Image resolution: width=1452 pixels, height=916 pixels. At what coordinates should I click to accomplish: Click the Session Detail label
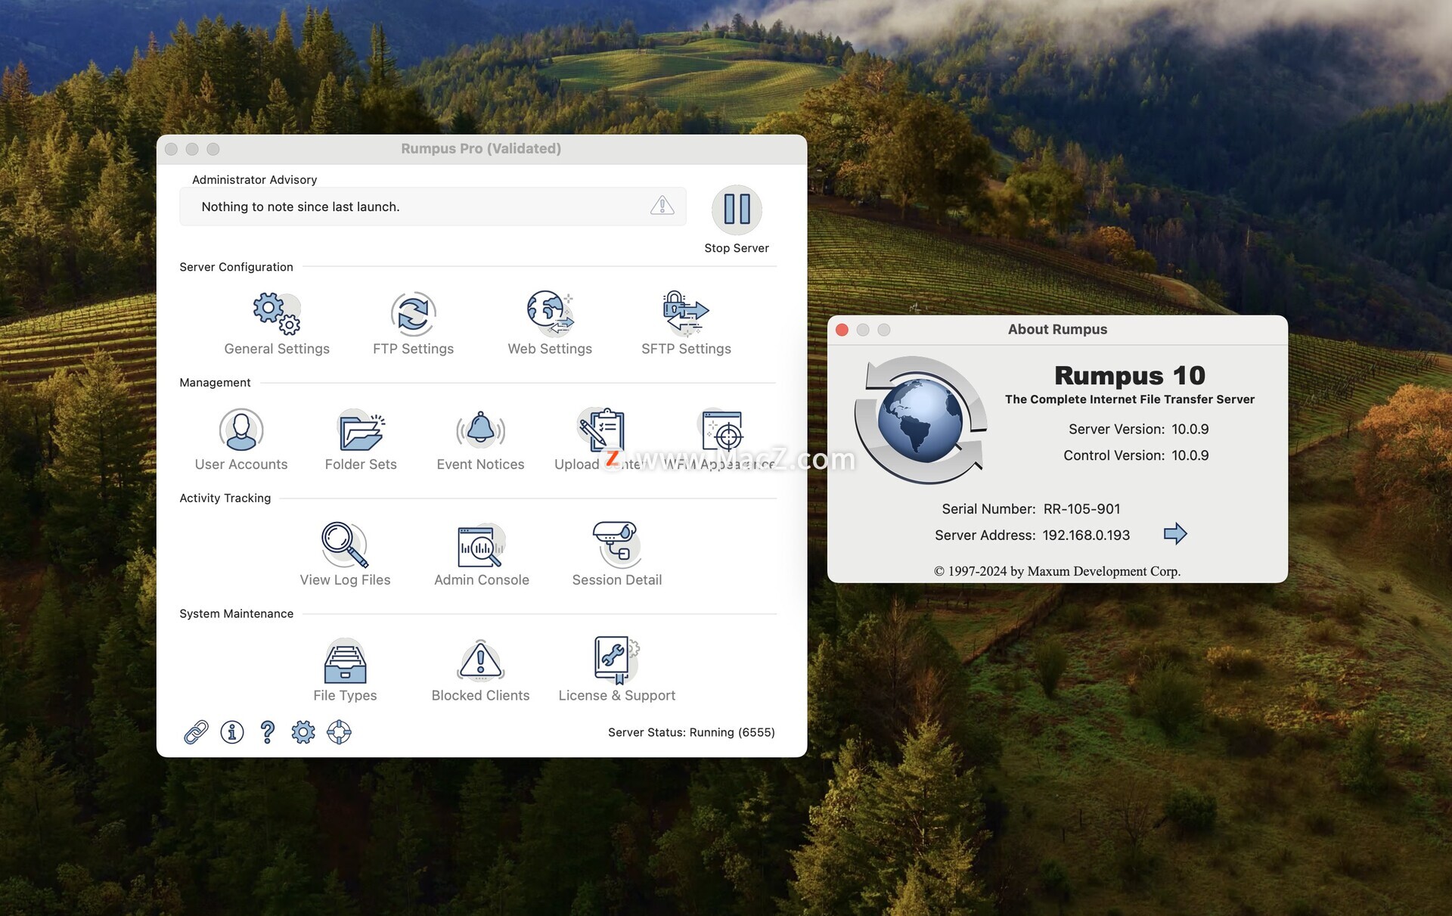click(x=616, y=580)
